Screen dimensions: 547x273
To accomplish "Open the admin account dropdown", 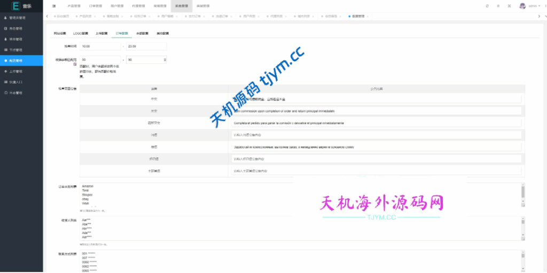I will (533, 5).
